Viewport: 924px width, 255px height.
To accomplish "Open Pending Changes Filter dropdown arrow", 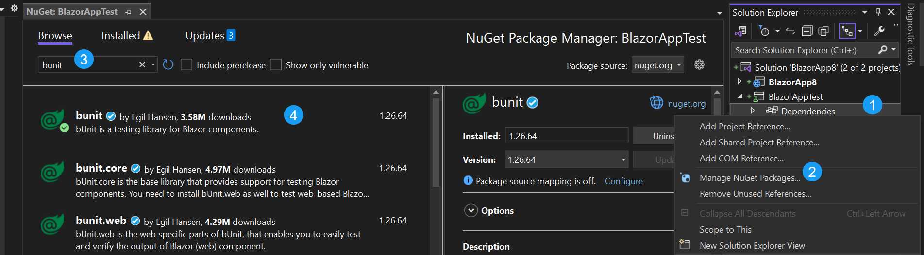I will (x=777, y=32).
